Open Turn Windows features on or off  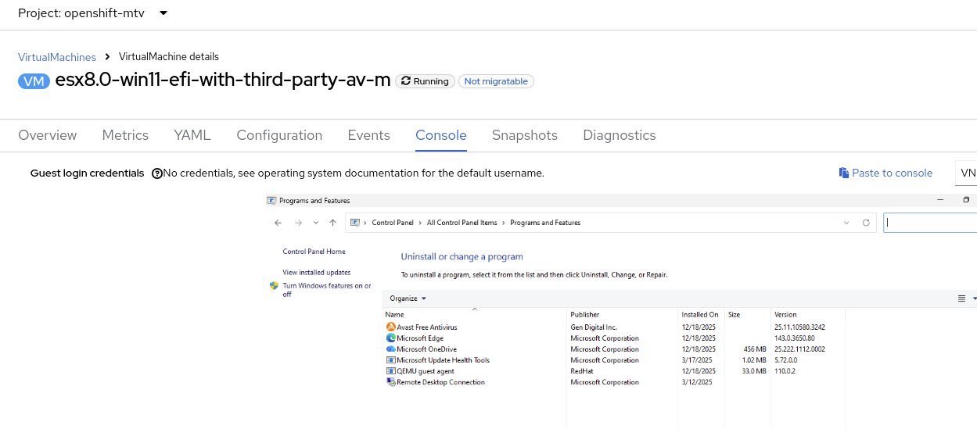326,290
